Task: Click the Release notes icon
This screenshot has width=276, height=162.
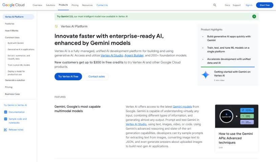Action: [x=5, y=130]
